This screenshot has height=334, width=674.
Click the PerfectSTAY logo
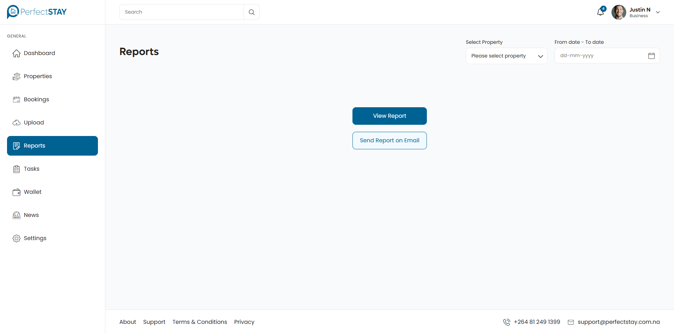(x=37, y=12)
